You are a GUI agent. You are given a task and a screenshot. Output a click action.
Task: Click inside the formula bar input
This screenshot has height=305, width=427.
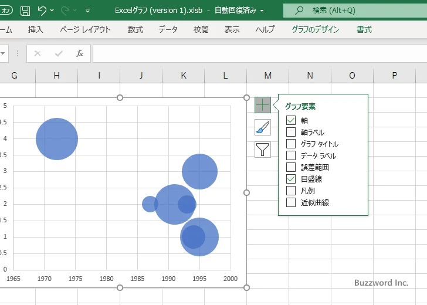[260, 53]
